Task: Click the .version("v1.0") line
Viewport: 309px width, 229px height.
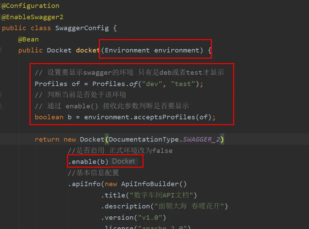Action: coord(134,218)
